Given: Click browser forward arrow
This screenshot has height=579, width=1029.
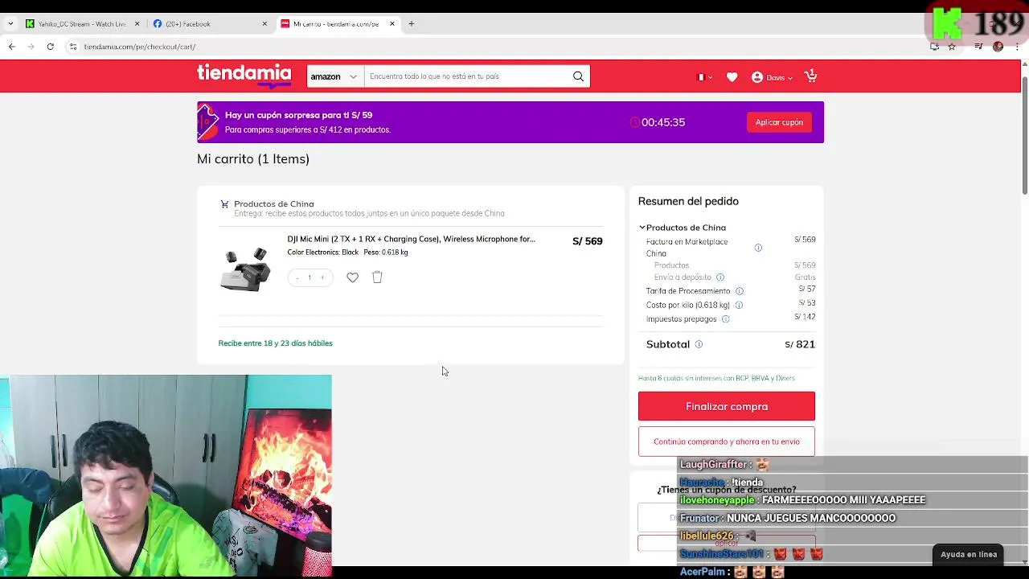Looking at the screenshot, I should tap(31, 47).
